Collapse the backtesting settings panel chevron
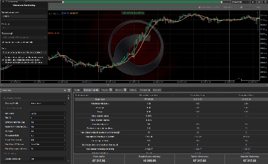The height and width of the screenshot is (164, 268). tap(3, 1)
